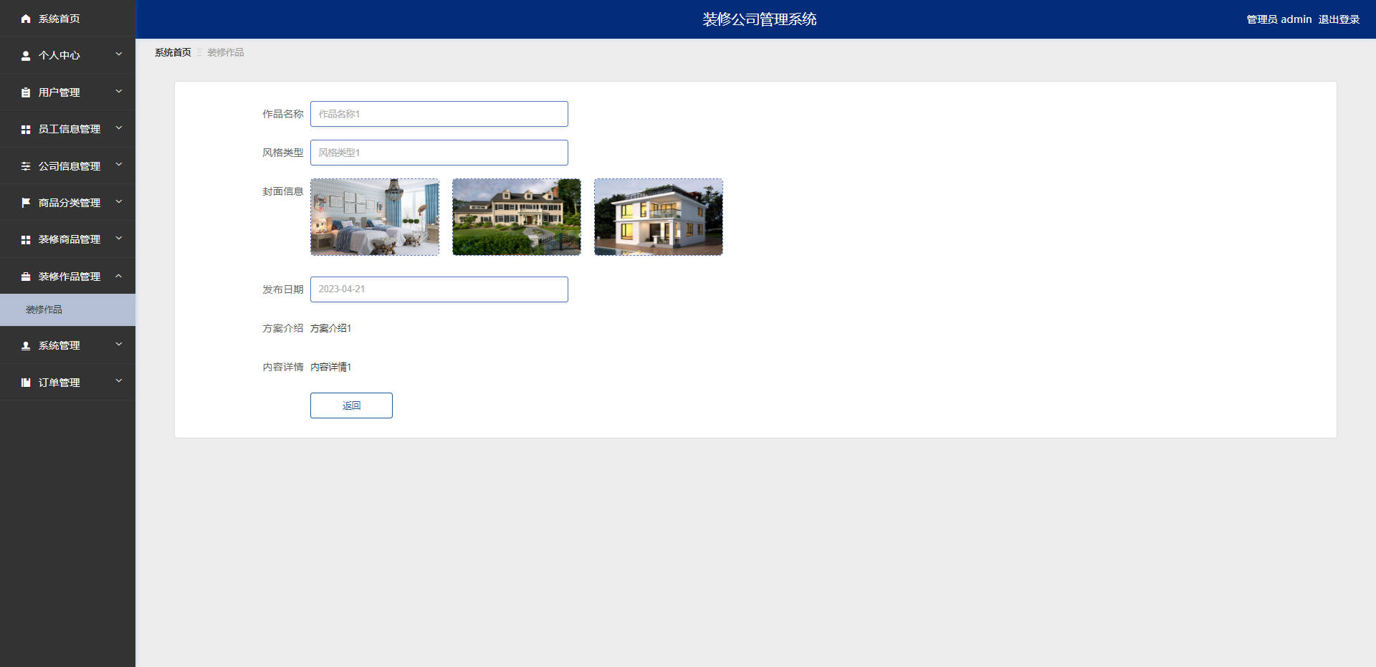Screen dimensions: 1376x667
Task: Click the home icon beside 系统首页
Action: point(26,19)
